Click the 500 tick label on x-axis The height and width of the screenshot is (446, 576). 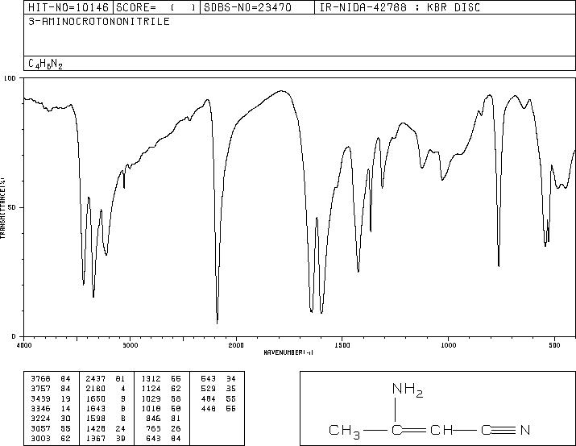[x=554, y=345]
